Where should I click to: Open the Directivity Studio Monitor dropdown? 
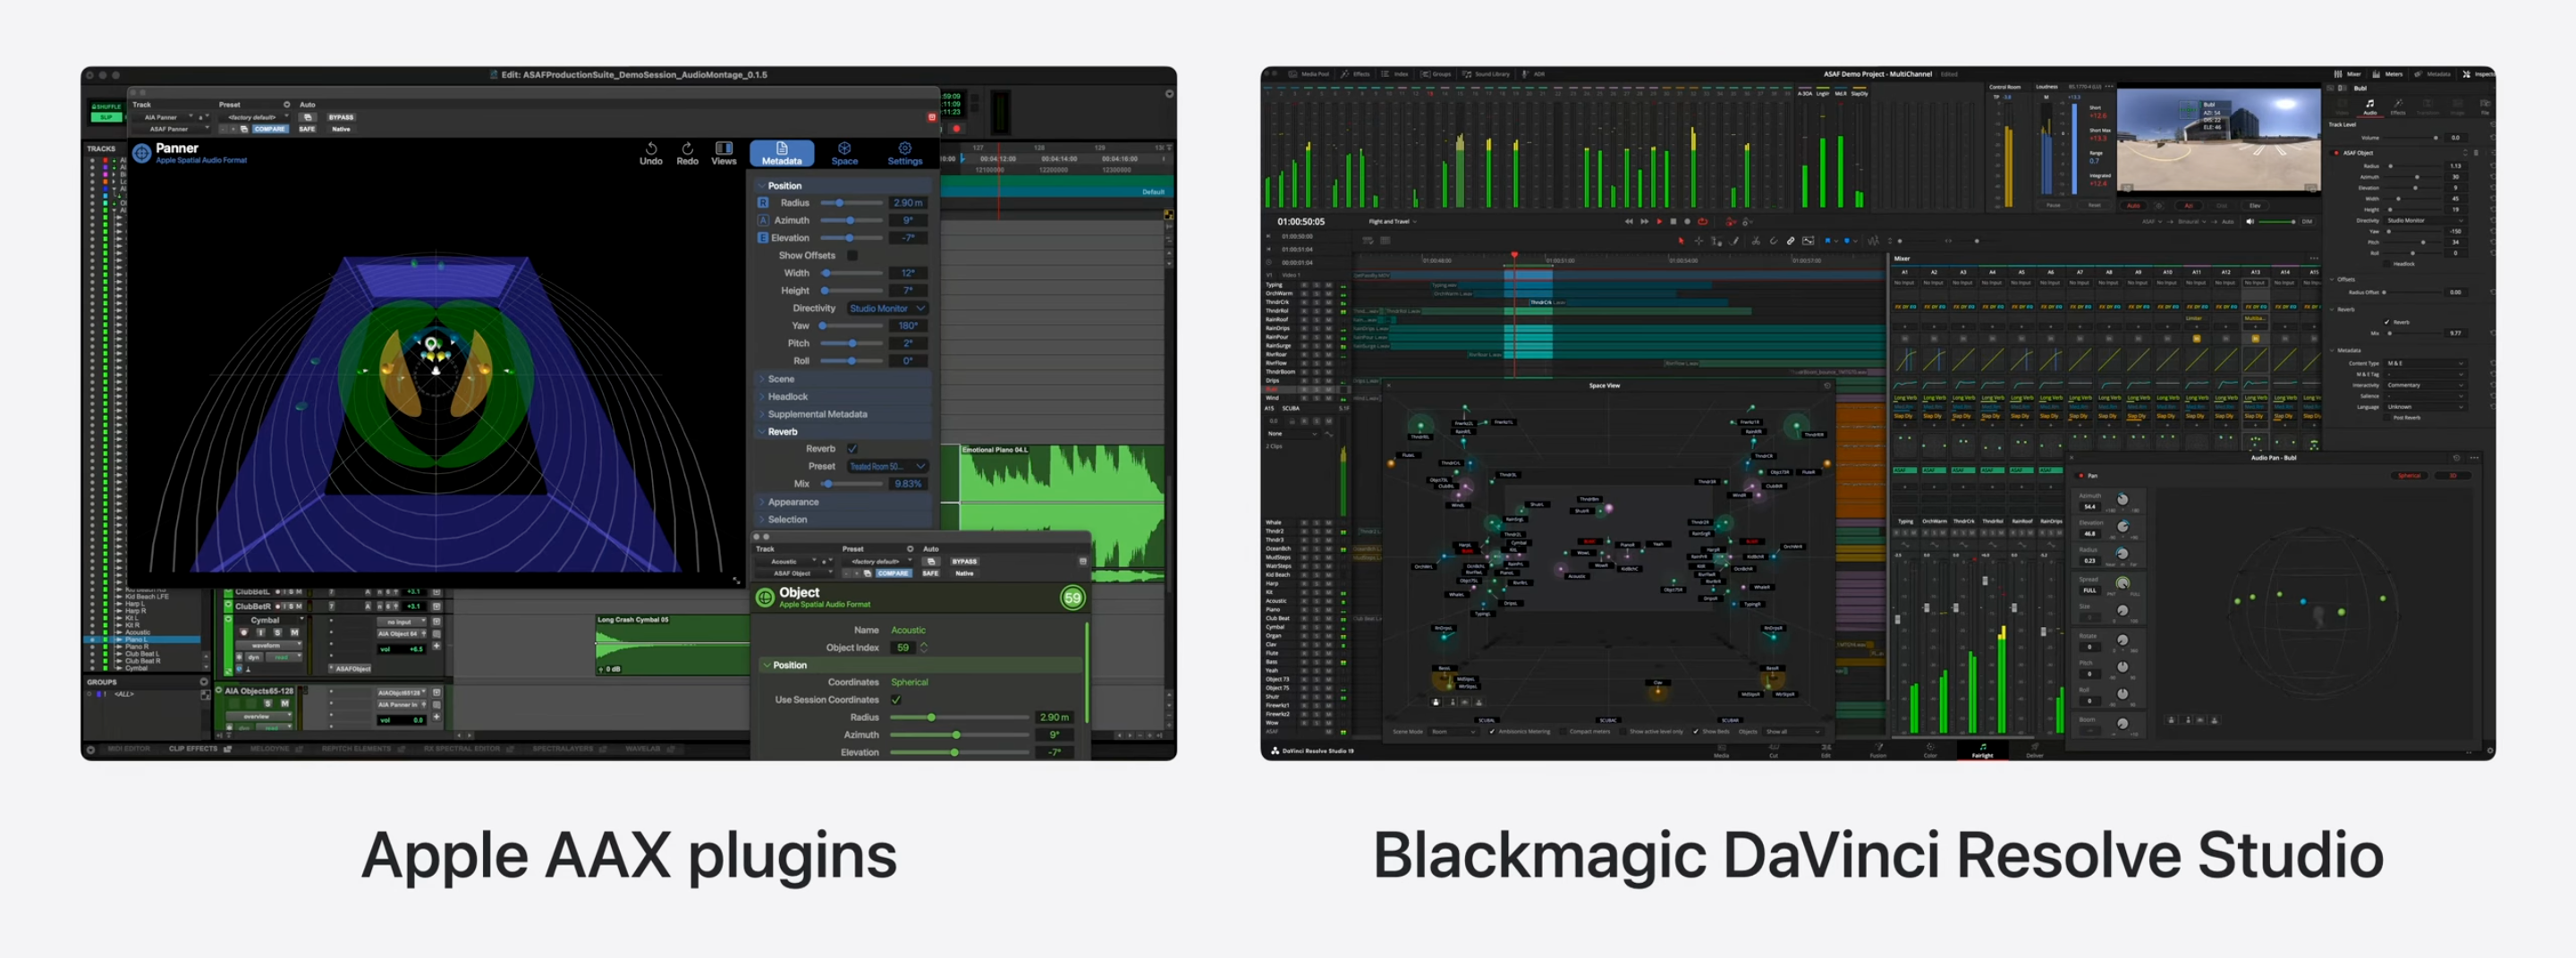[x=887, y=308]
